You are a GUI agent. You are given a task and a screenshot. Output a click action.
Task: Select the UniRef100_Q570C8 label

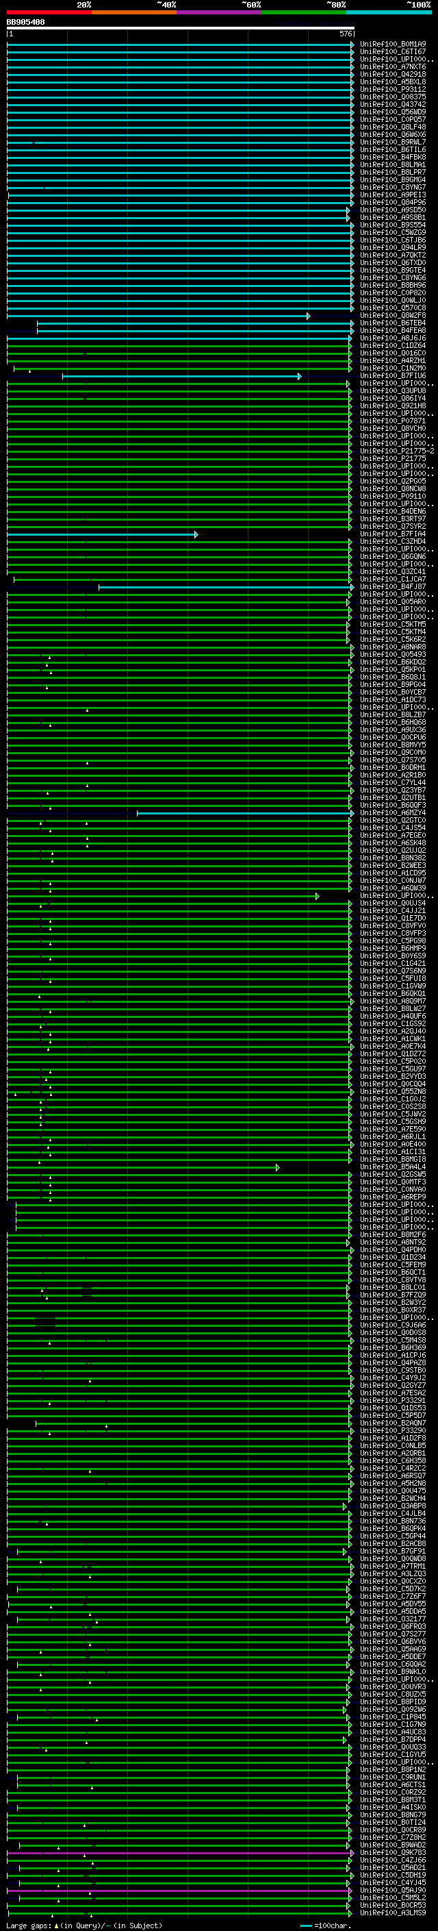coord(392,308)
